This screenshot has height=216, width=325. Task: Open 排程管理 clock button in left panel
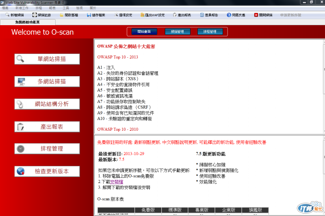click(47, 149)
